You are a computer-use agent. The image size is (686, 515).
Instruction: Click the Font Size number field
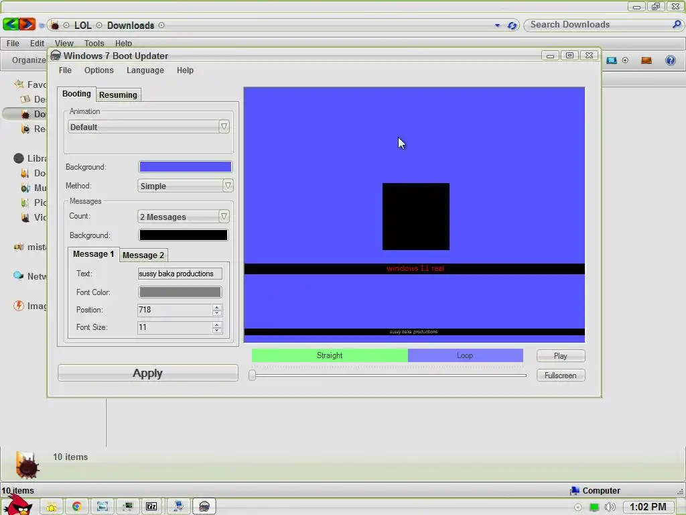coord(175,327)
